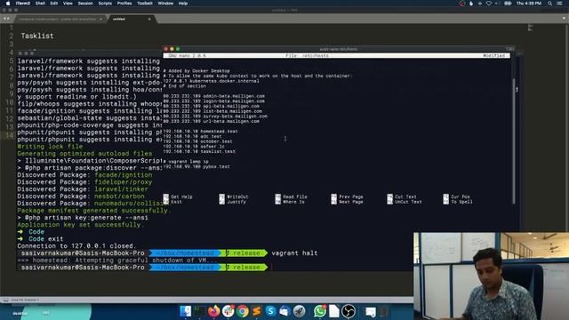Click the 'Discovered Package: nesbot/carbon' line
Screen dimensions: 569x320
coord(81,196)
